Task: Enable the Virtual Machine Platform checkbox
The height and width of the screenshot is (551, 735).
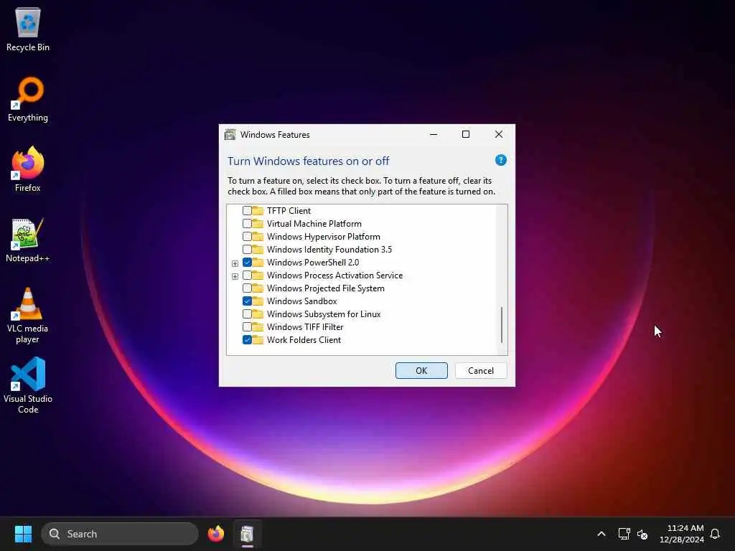Action: point(247,224)
